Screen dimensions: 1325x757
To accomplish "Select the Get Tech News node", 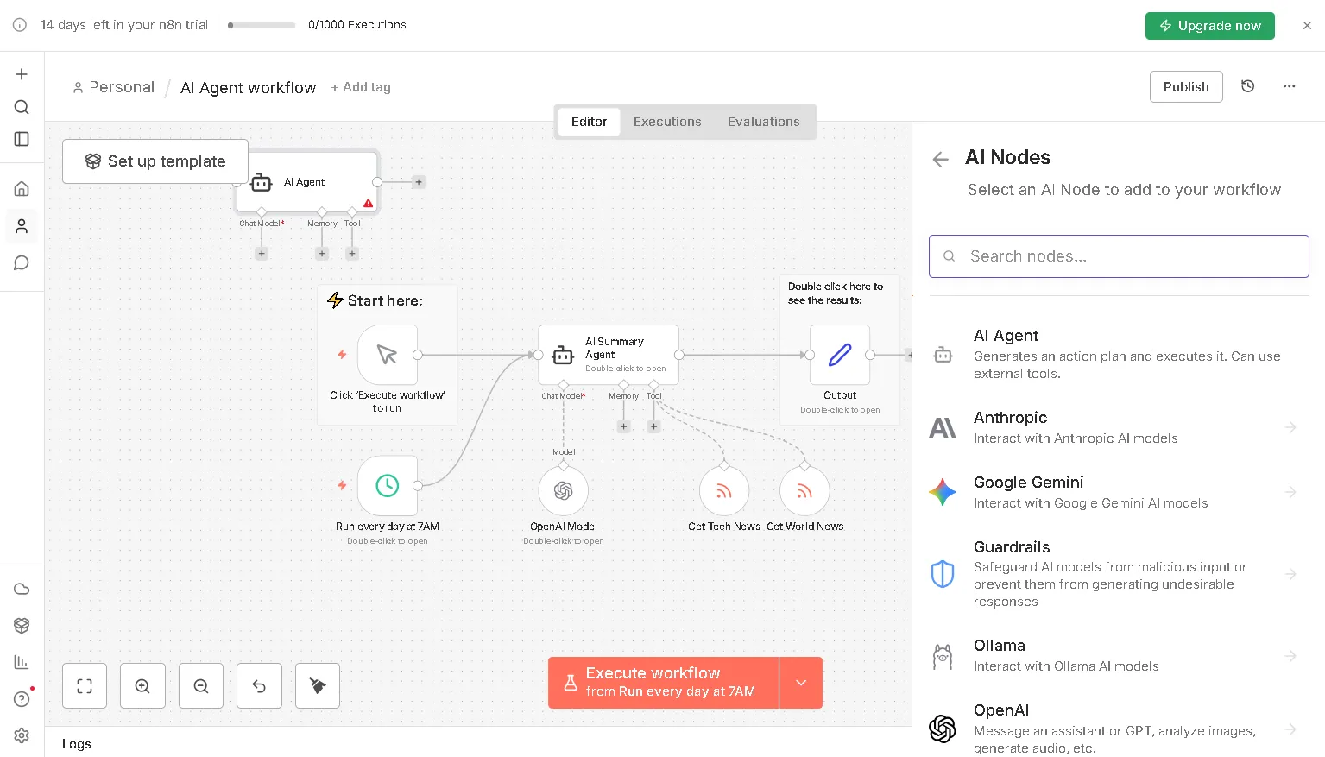I will click(x=724, y=491).
